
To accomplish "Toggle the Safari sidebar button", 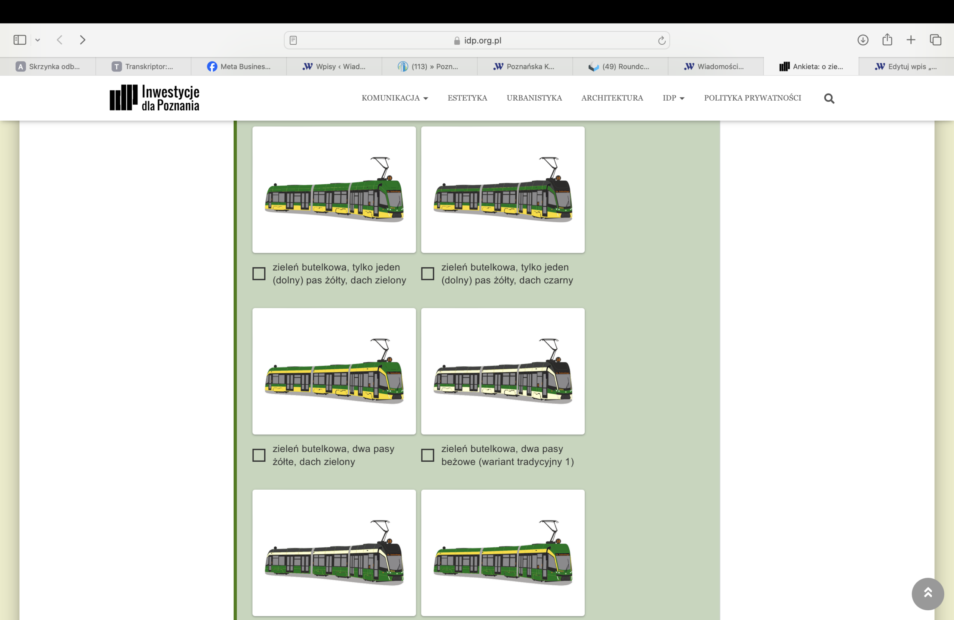I will click(x=20, y=40).
